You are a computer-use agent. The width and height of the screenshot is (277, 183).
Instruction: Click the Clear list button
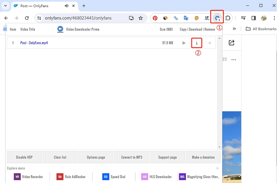(x=60, y=157)
